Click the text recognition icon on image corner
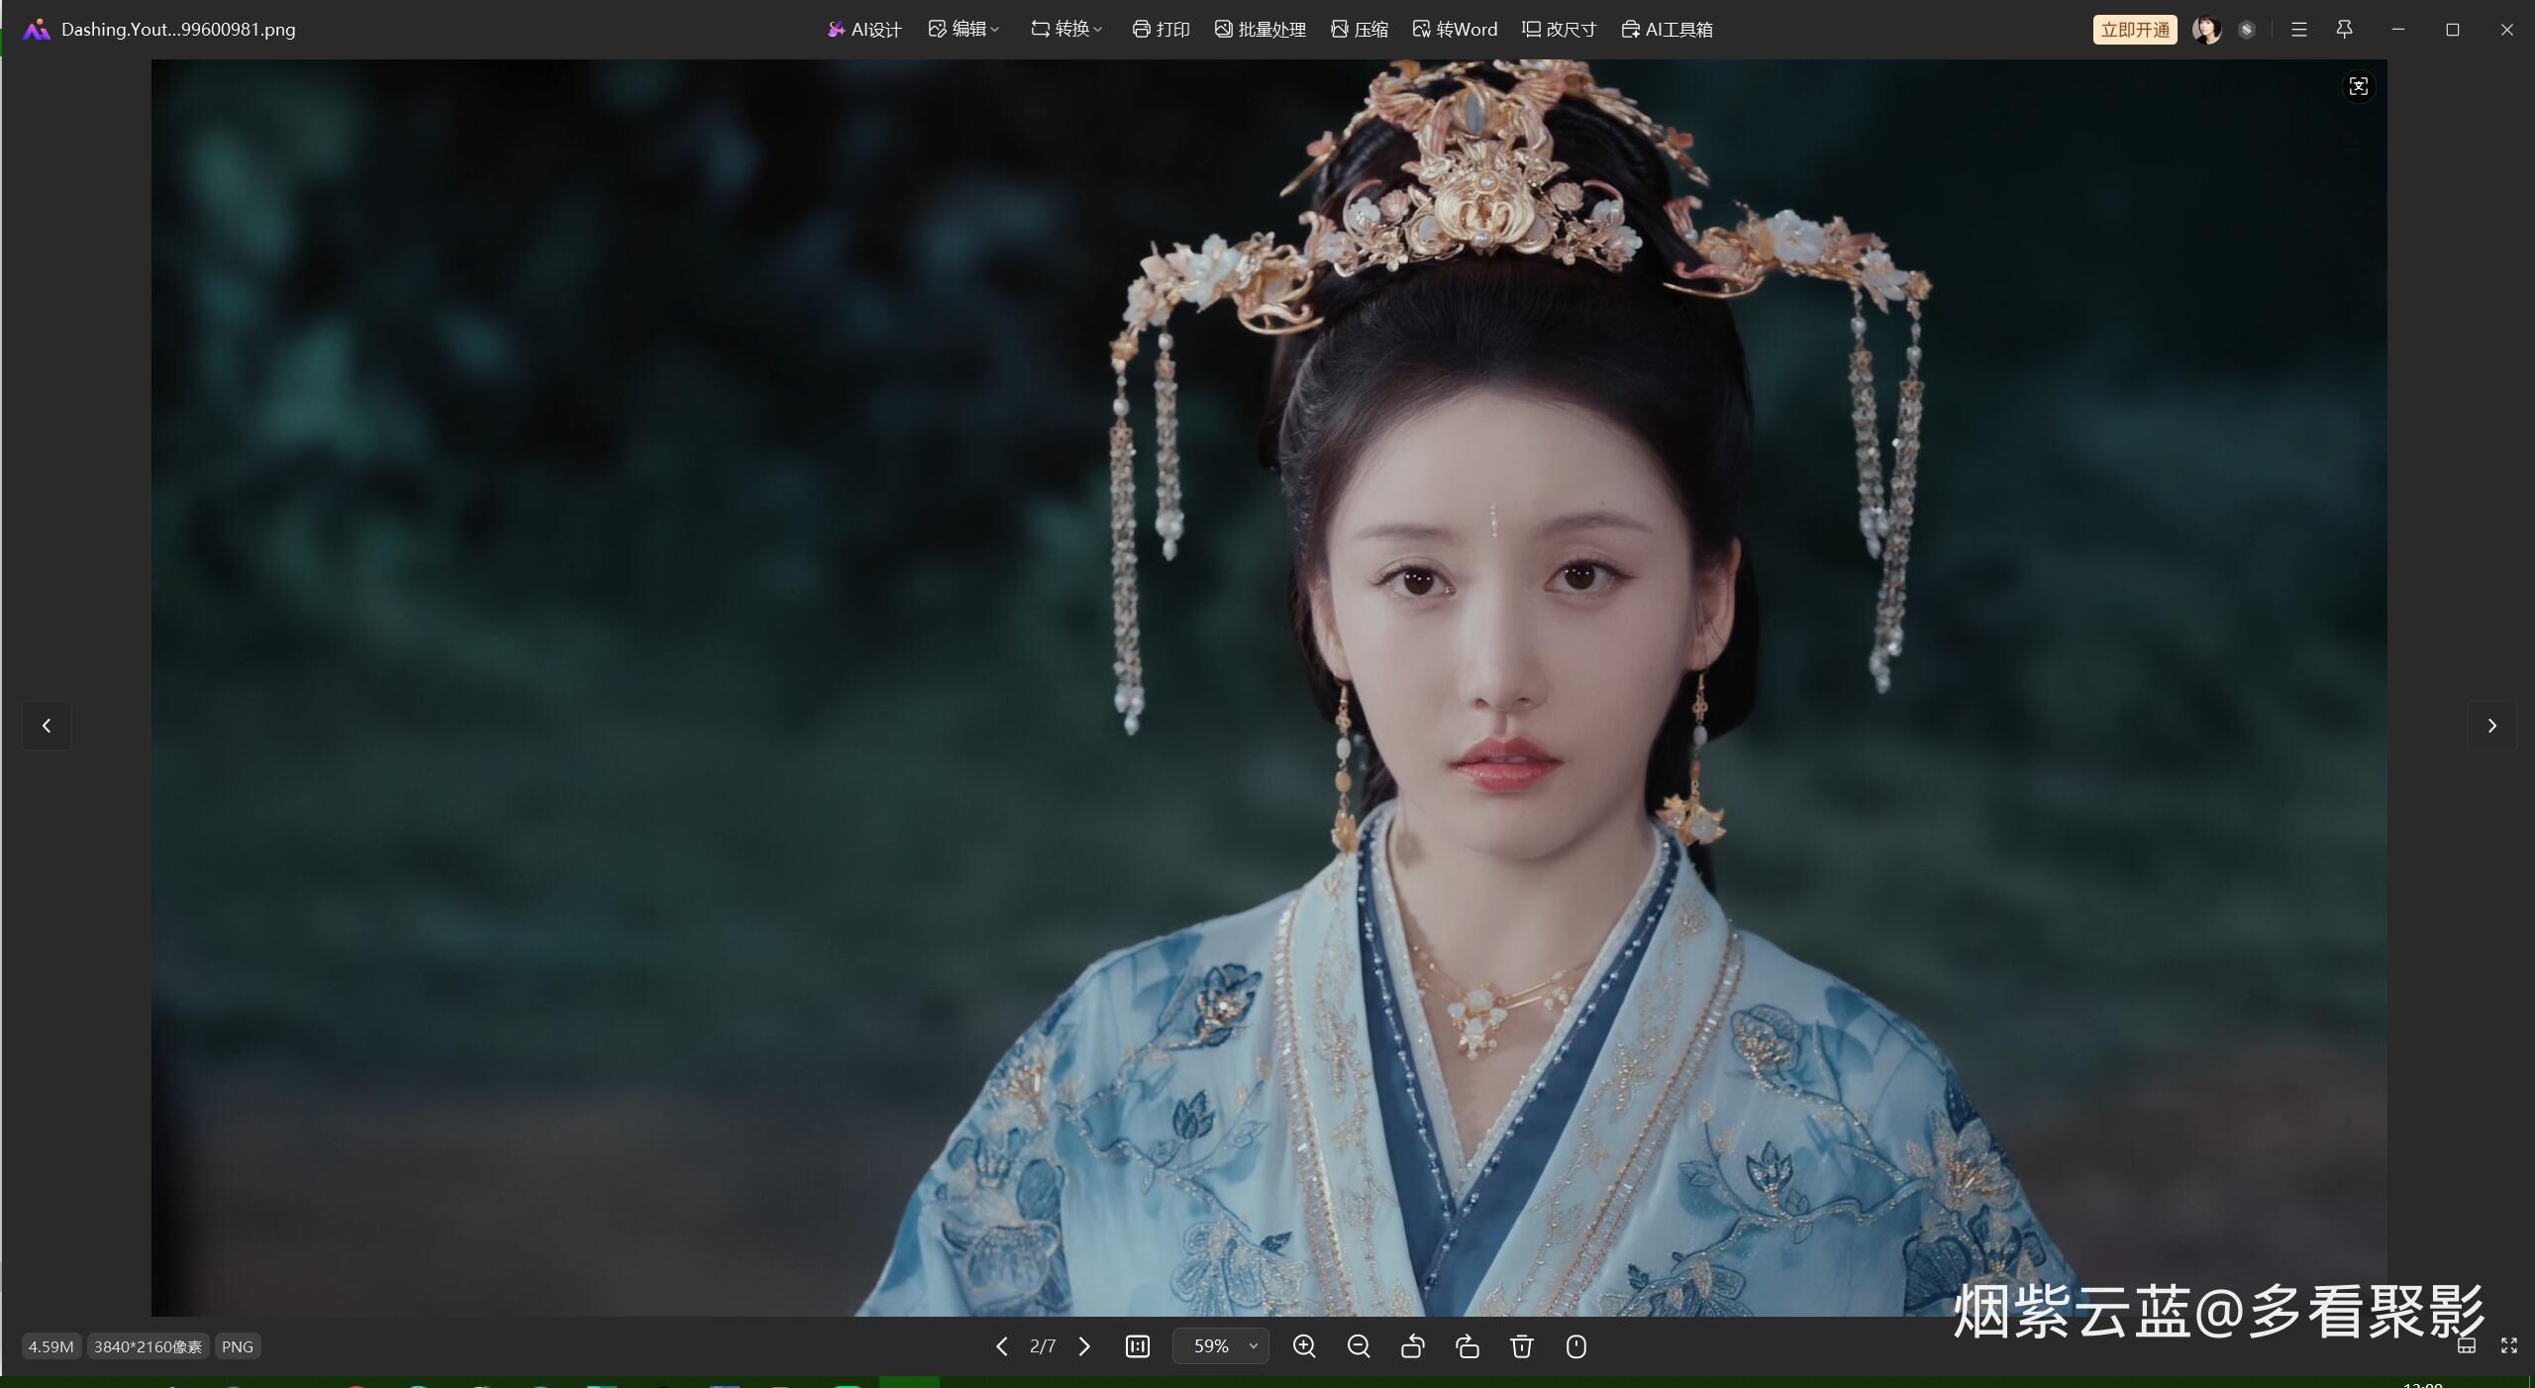The width and height of the screenshot is (2535, 1388). pos(2359,87)
